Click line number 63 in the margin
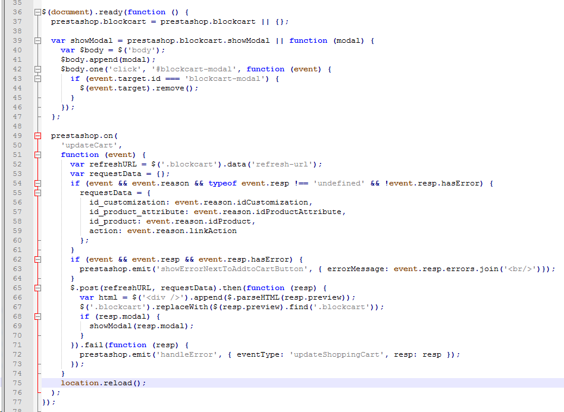 pos(17,269)
